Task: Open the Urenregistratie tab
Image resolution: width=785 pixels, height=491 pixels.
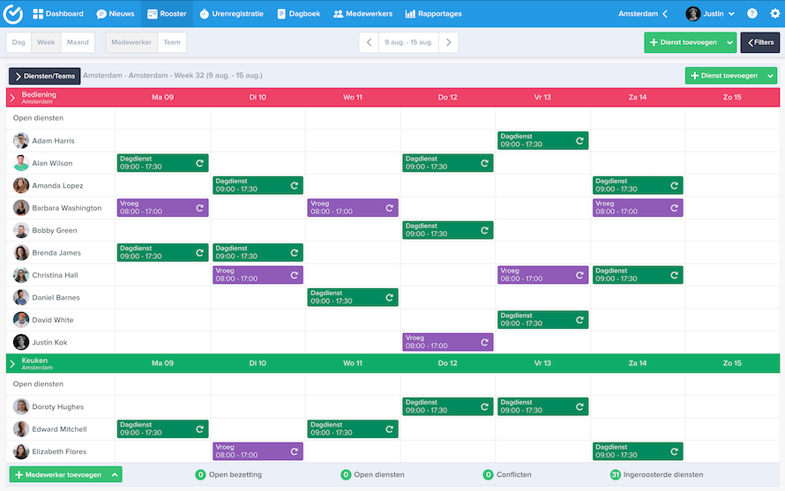Action: point(232,14)
